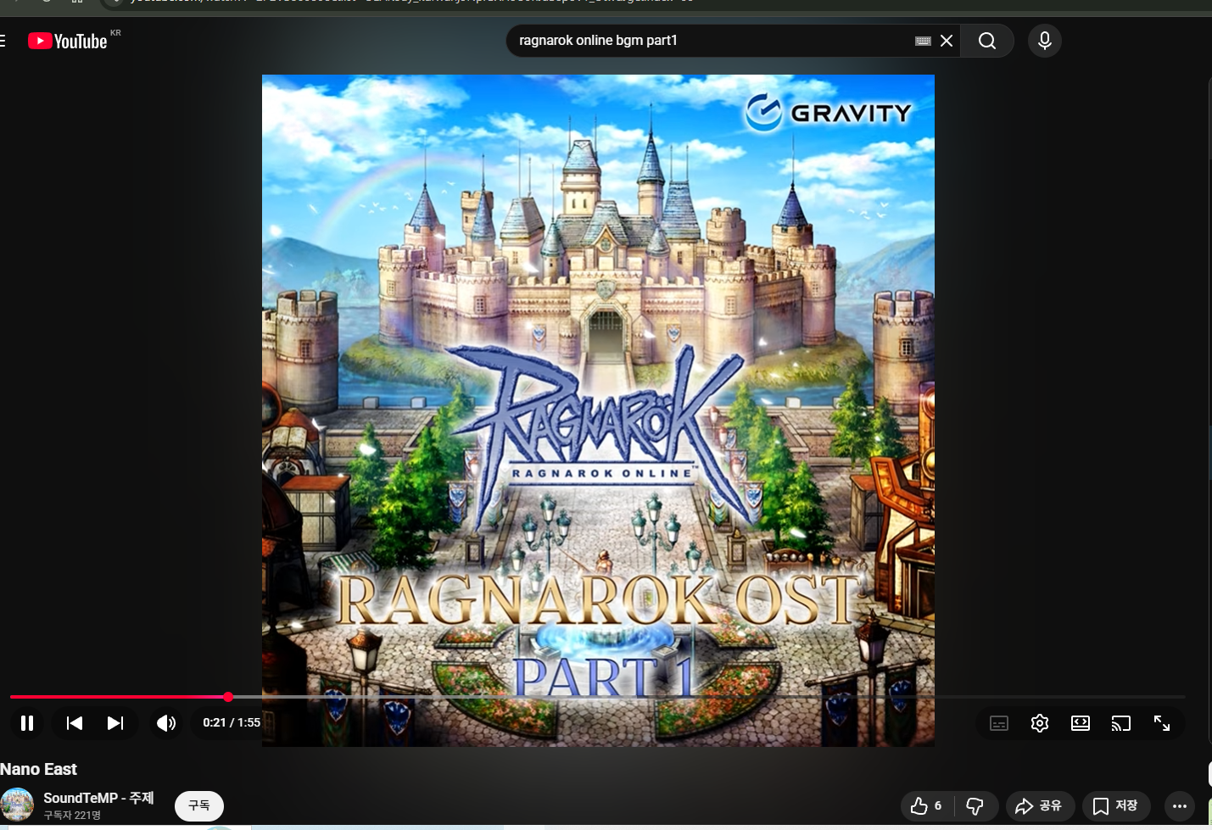Pause the playing video

click(27, 723)
